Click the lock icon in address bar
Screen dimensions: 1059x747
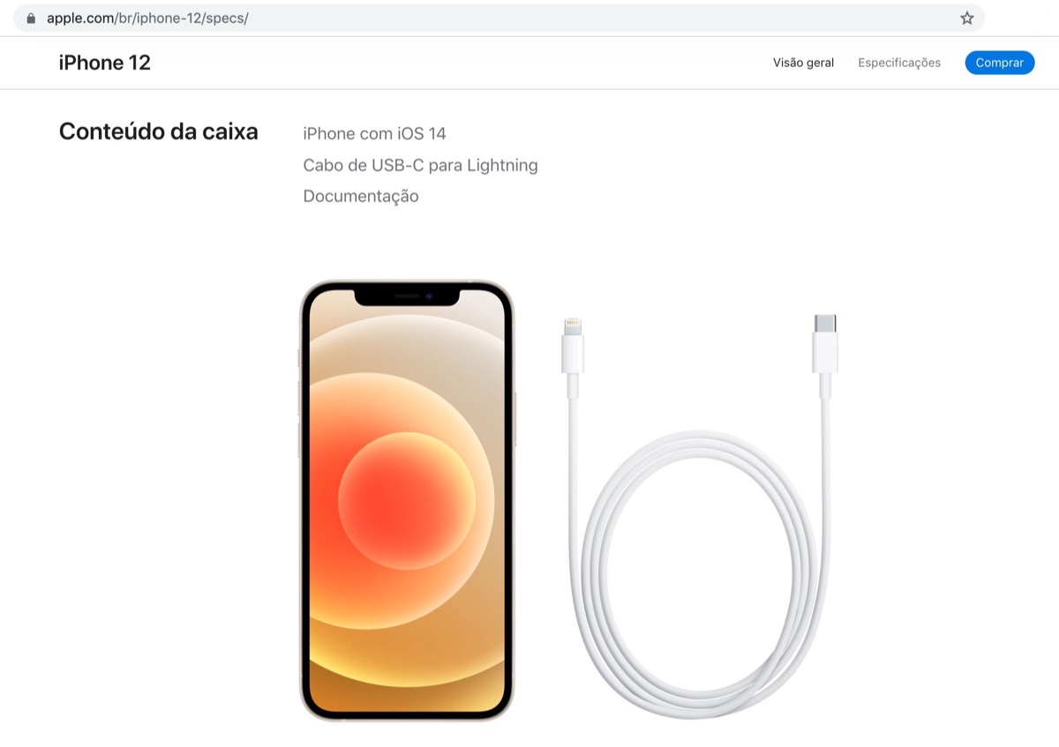coord(32,18)
